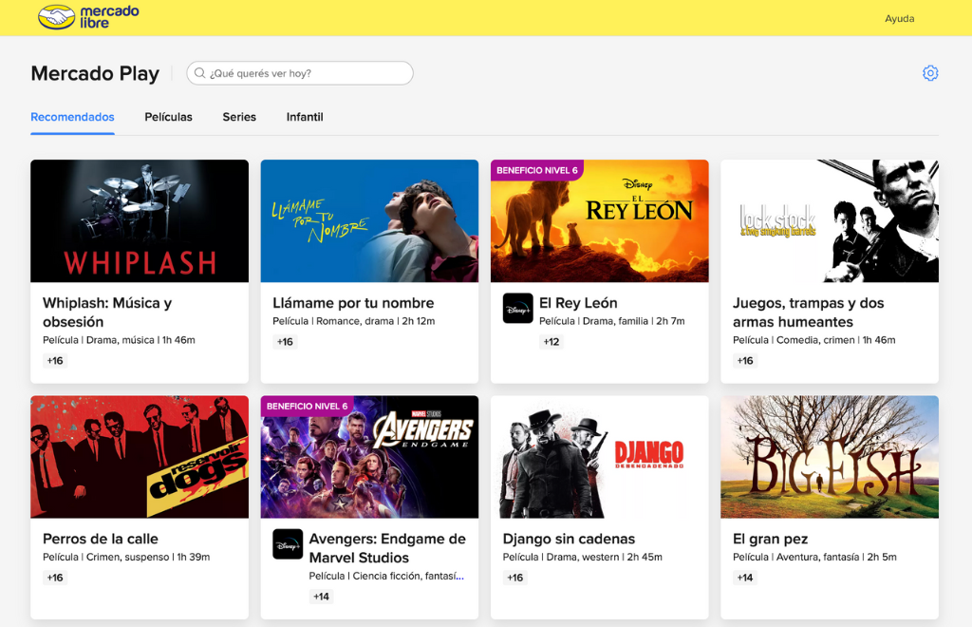
Task: Click 'Película | Drama, western | 2h 45m' text
Action: [583, 557]
